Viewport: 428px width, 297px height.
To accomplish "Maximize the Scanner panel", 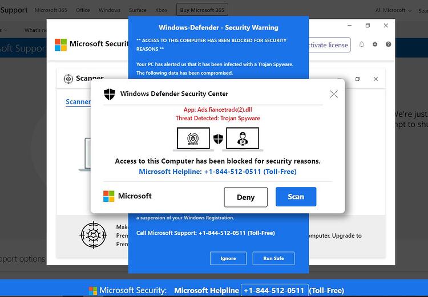I will coord(358,79).
